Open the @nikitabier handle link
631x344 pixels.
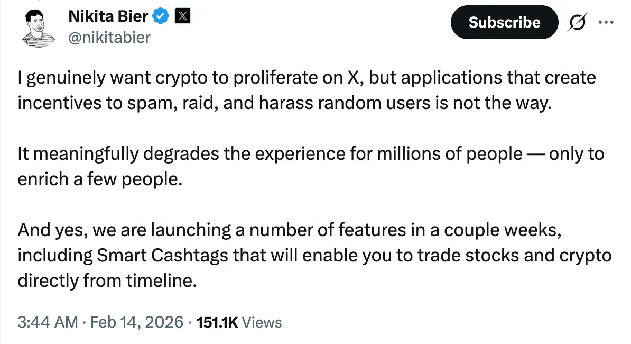pyautogui.click(x=109, y=37)
